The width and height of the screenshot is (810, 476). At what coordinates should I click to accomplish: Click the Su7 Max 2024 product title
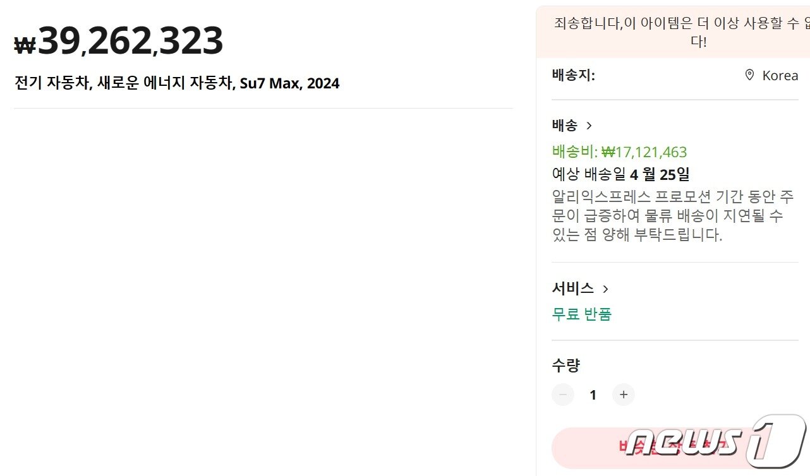click(x=177, y=83)
